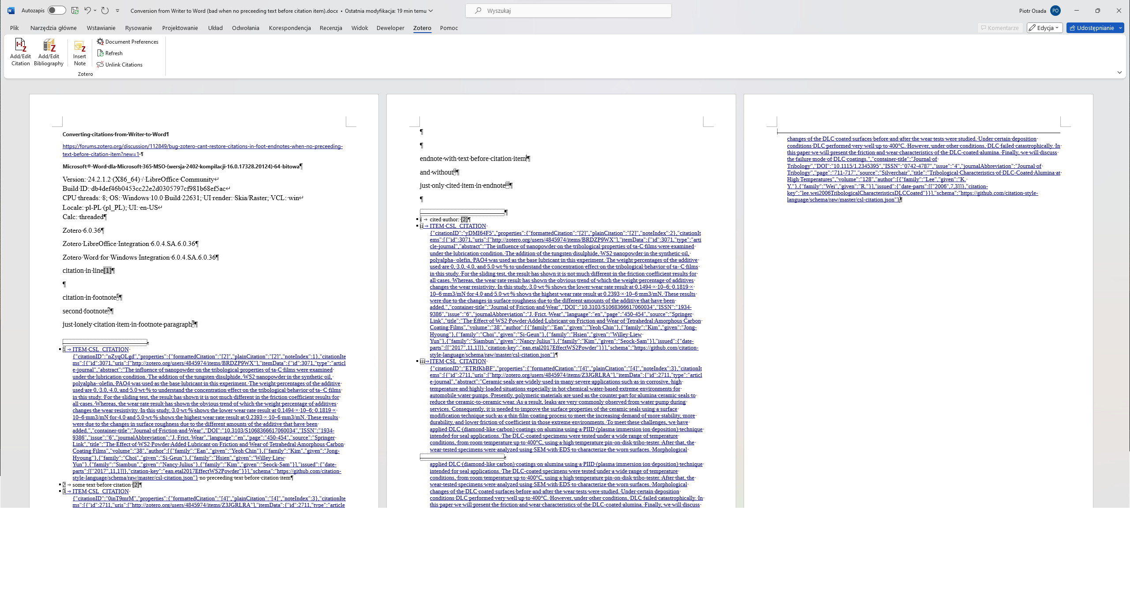This screenshot has height=614, width=1130.
Task: Click the Insert Note icon
Action: pos(80,52)
